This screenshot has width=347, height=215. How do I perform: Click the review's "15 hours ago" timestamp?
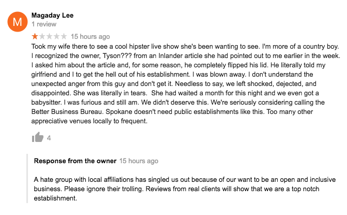tap(90, 36)
